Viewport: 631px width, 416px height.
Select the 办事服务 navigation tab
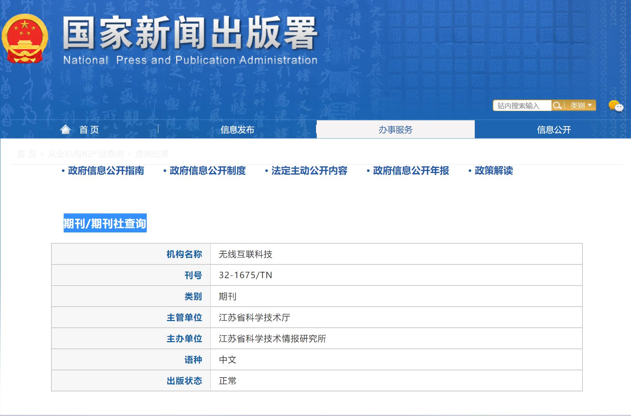coord(395,130)
